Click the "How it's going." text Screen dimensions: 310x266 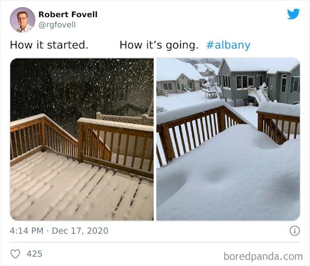coord(159,45)
